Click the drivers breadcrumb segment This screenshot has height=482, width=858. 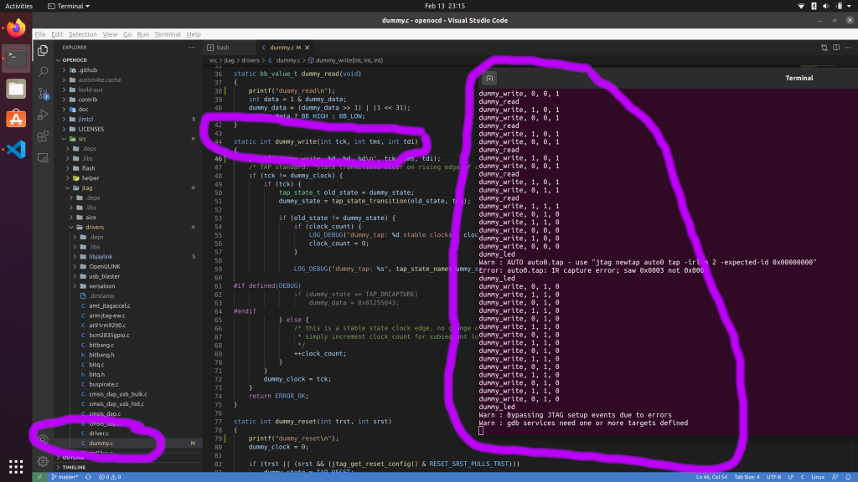click(x=251, y=60)
